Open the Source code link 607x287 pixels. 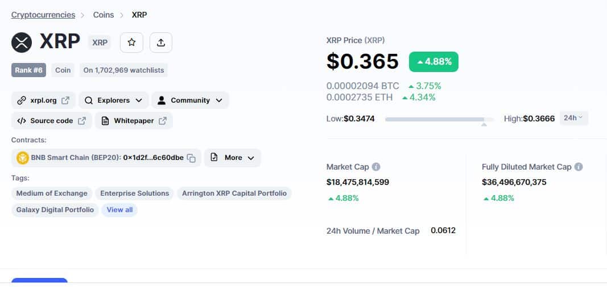(52, 121)
